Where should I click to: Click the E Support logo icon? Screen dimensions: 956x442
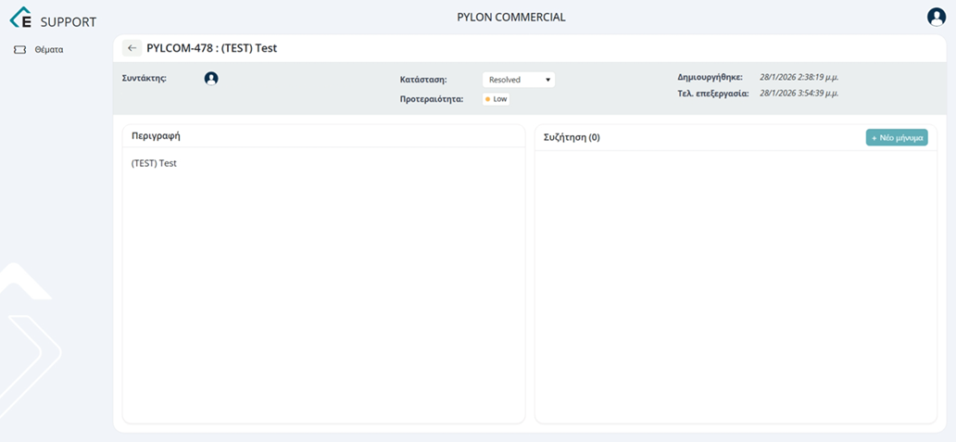tap(20, 18)
